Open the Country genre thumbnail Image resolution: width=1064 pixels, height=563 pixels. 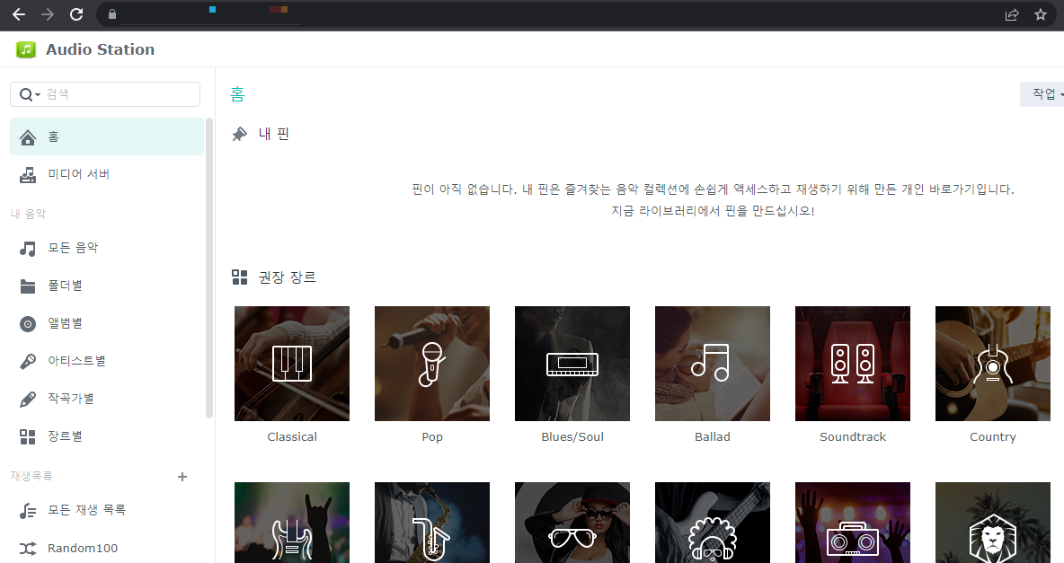tap(993, 364)
